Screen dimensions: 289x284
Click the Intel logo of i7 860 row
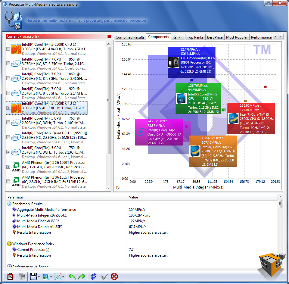[16, 79]
